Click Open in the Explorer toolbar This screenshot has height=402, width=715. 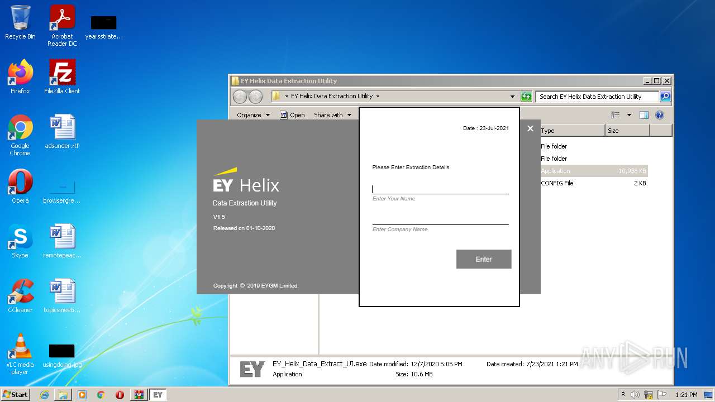click(292, 115)
